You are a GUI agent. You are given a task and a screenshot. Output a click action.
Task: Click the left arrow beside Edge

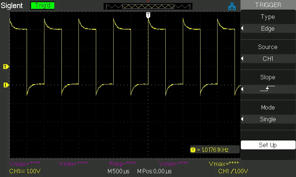tap(242, 28)
